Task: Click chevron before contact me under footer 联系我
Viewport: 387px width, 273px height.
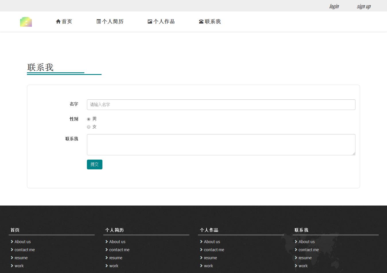Action: point(296,250)
